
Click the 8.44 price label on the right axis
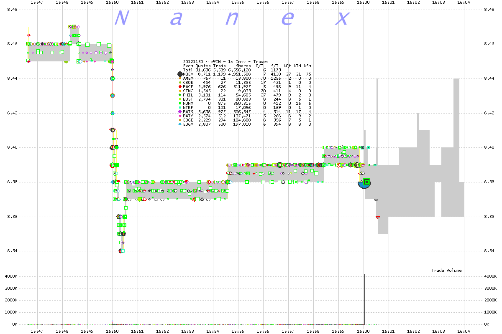tap(489, 78)
